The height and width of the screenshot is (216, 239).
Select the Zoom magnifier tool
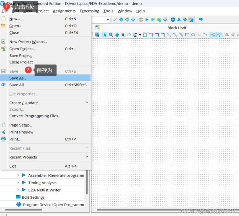pyautogui.click(x=111, y=35)
